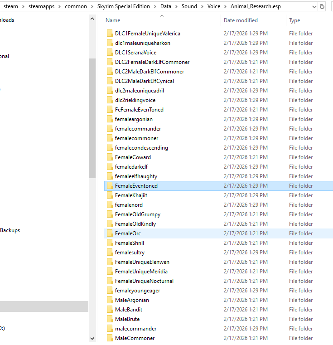The image size is (333, 345).
Task: Click the FemaleKhajiit folder icon
Action: 110,195
